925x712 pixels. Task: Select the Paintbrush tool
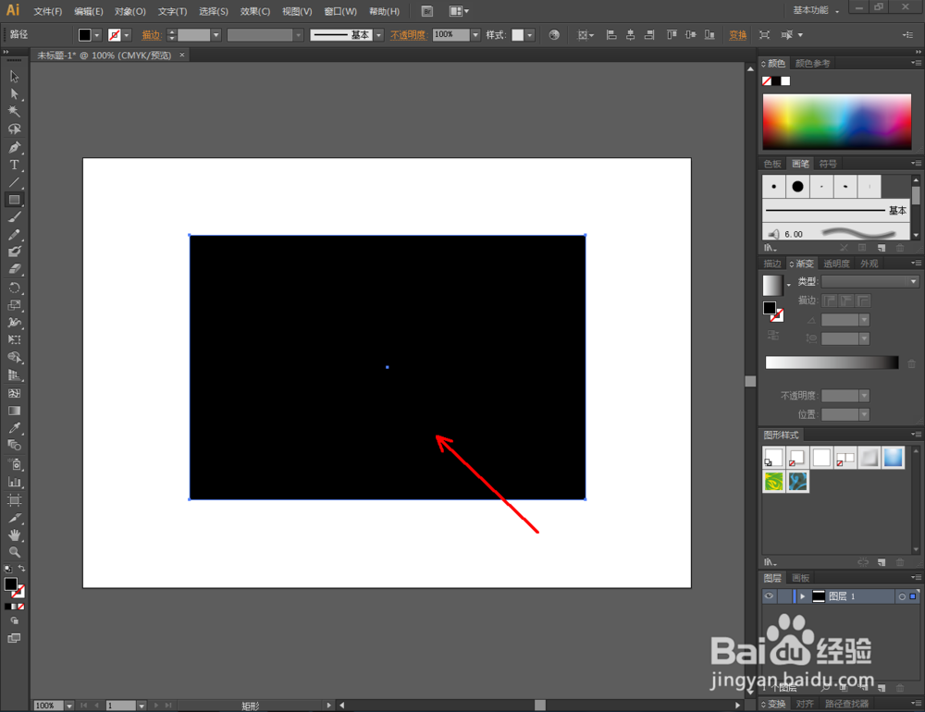point(14,217)
